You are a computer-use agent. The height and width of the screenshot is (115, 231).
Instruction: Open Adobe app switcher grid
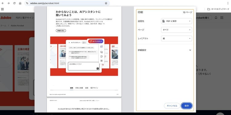(x=222, y=18)
